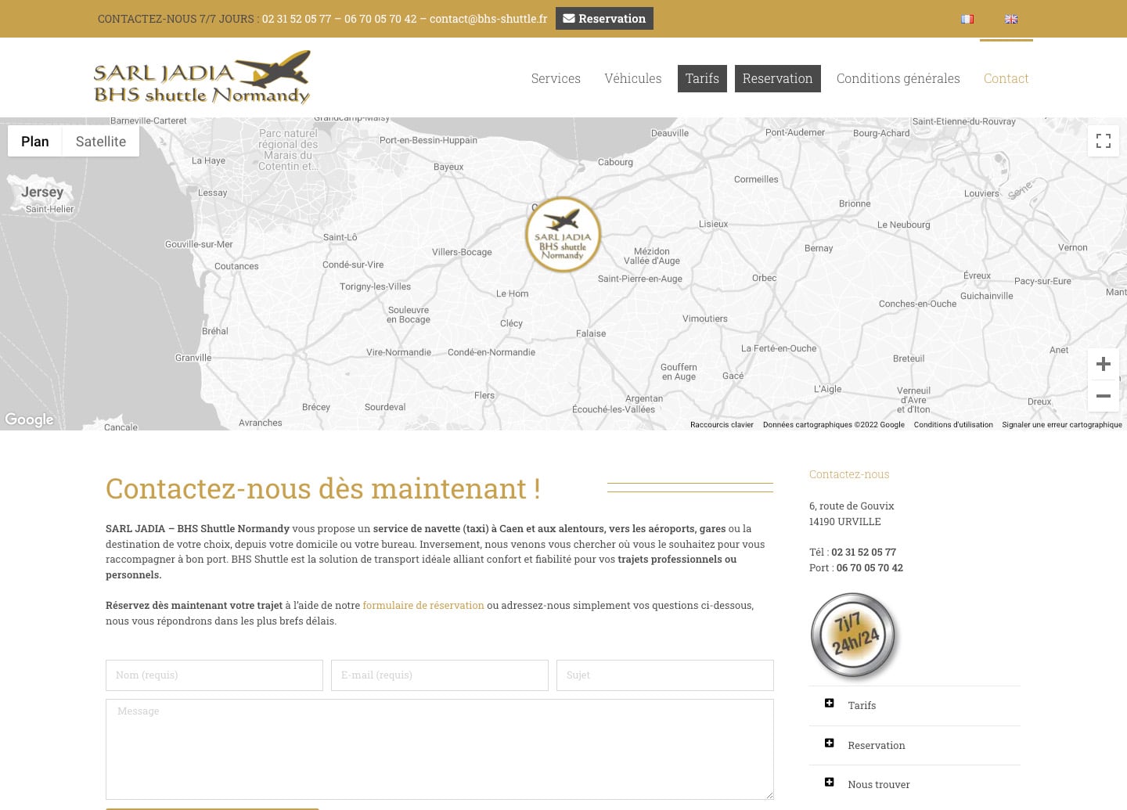Click the top bar Reservation button
Viewport: 1127px width, 810px height.
click(x=604, y=19)
